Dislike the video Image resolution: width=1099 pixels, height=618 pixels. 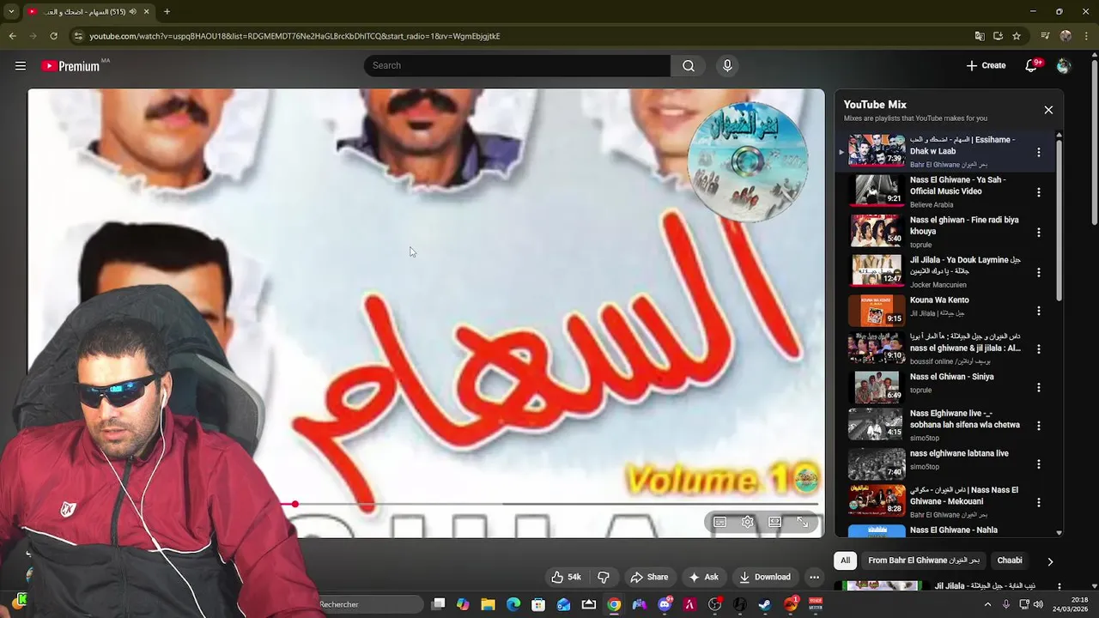(x=603, y=577)
